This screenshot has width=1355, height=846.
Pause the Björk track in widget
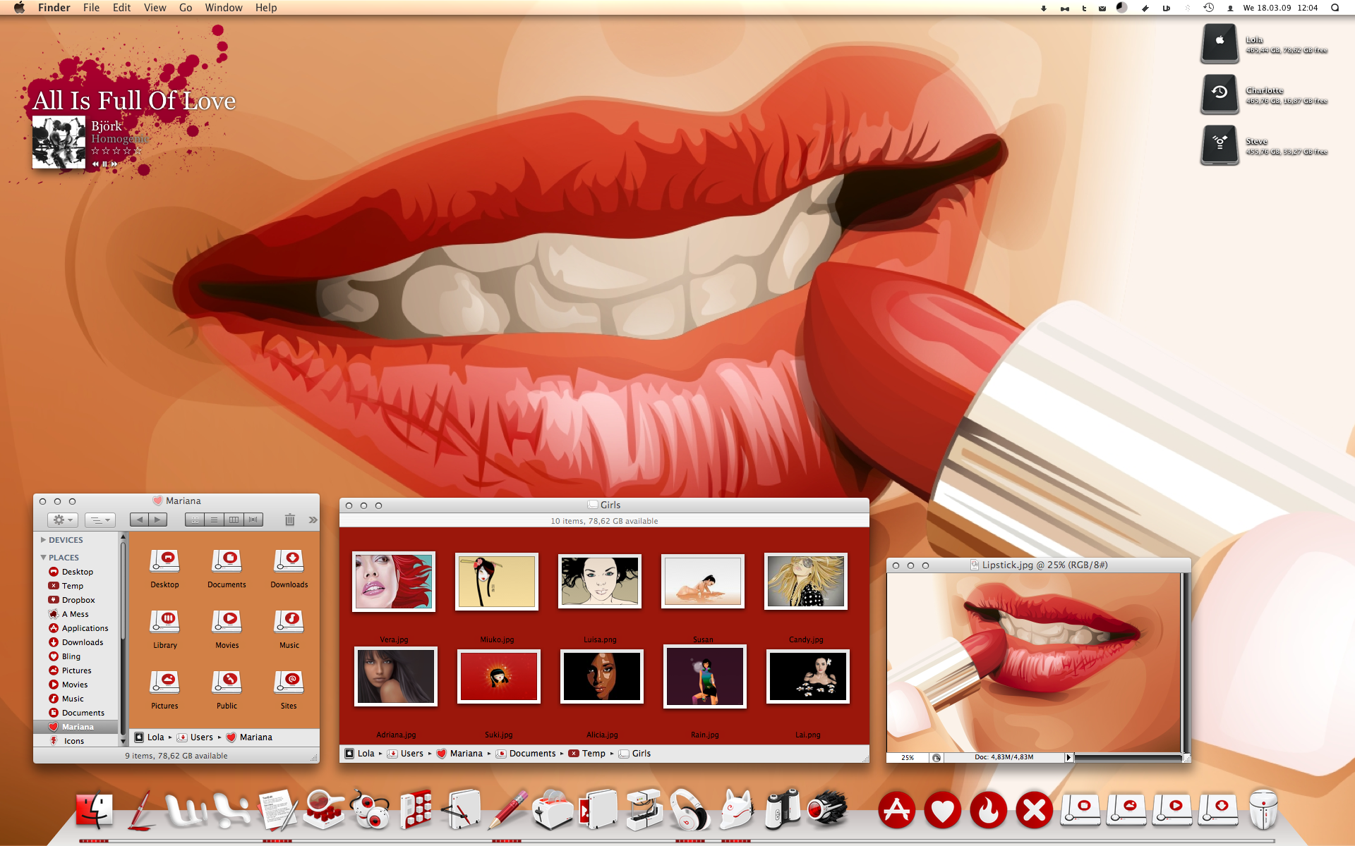click(x=105, y=164)
